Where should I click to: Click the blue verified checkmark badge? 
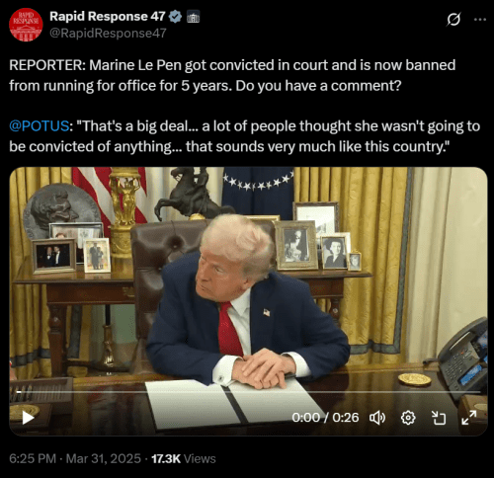click(x=175, y=17)
